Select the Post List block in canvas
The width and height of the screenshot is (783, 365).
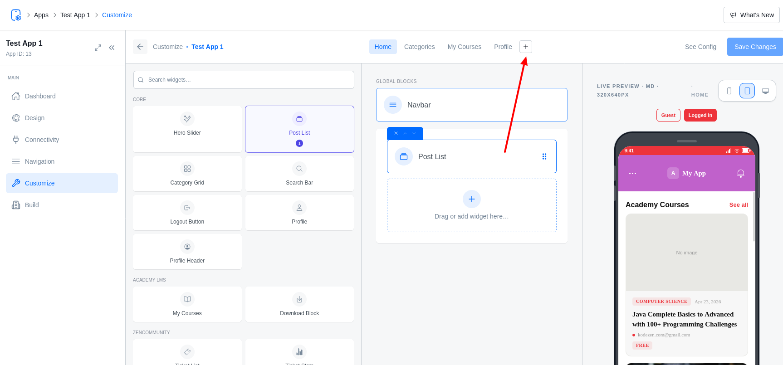click(472, 156)
